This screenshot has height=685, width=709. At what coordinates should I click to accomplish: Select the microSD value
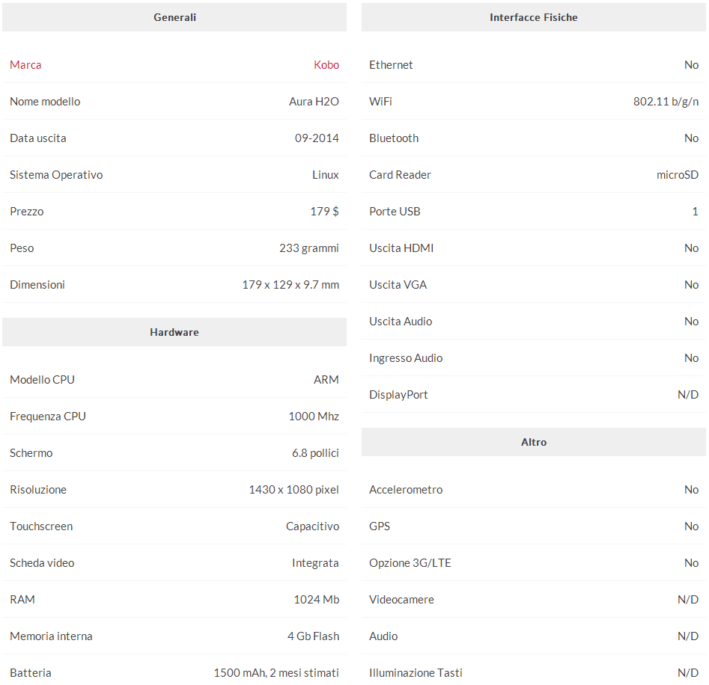[x=677, y=175]
